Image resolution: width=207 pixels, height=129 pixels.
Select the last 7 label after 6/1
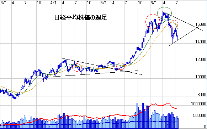pyautogui.click(x=176, y=3)
